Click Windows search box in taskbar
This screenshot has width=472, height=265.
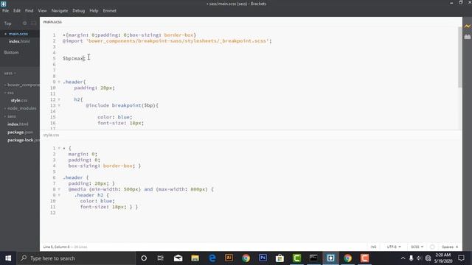tap(76, 258)
